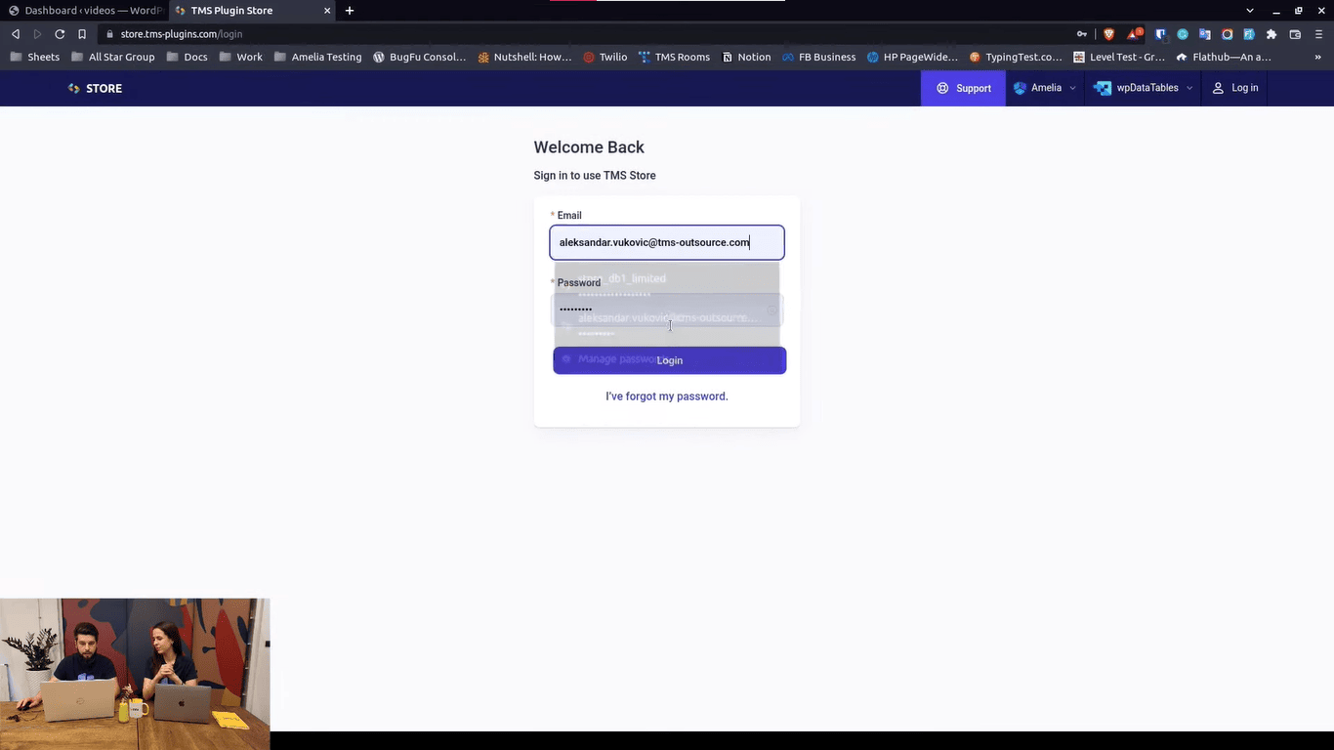Reload the page with the refresh icon
The height and width of the screenshot is (750, 1334).
pos(60,34)
